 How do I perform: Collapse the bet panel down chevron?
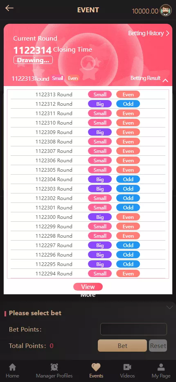coord(169,307)
